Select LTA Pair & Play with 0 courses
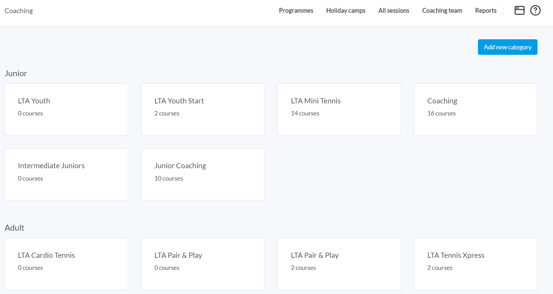Screen dimensions: 553x294 point(202,264)
